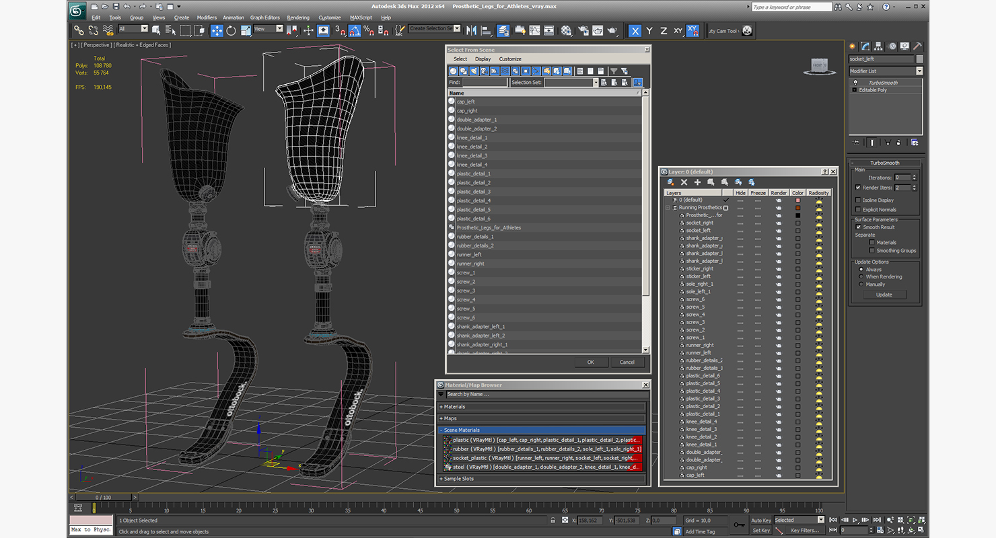Viewport: 996px width, 538px height.
Task: Open the Modifier List dropdown
Action: coord(919,71)
